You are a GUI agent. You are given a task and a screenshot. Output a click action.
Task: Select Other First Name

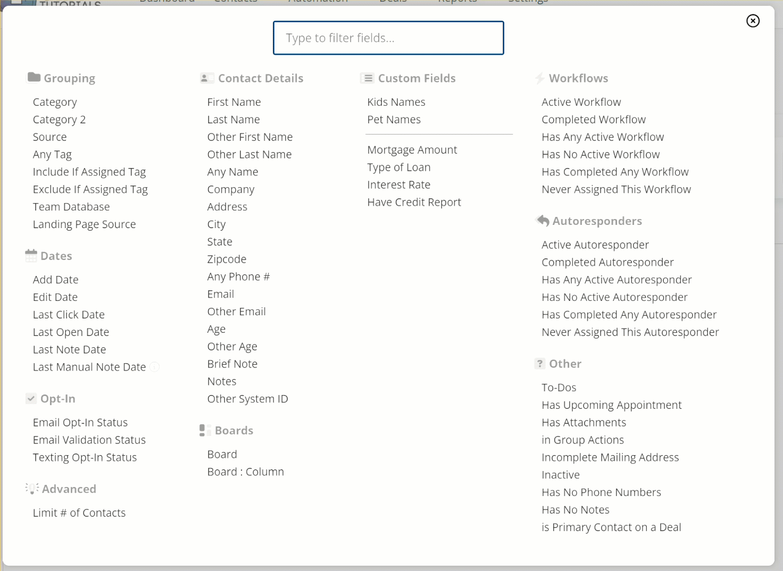tap(250, 137)
